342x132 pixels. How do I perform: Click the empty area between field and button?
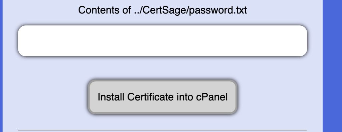click(163, 68)
